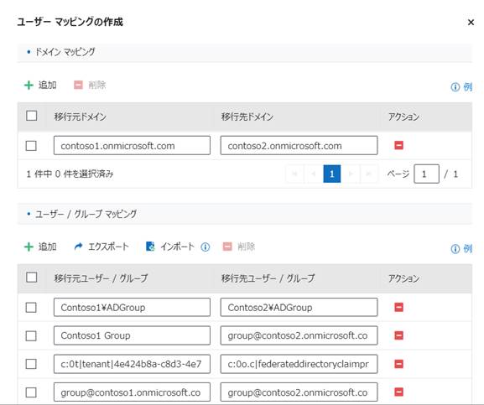Remove the contoso1.onmicrosoft.com domain mapping row
484x405 pixels.
pyautogui.click(x=398, y=145)
